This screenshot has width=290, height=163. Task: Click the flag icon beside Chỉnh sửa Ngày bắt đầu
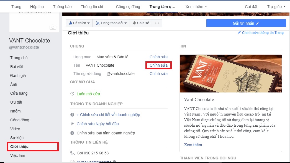click(72, 124)
